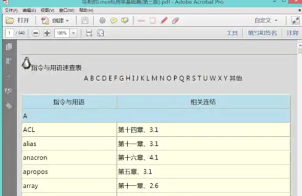Select the highlight text comment icon
Viewport: 302px width, 196px height.
125,20
